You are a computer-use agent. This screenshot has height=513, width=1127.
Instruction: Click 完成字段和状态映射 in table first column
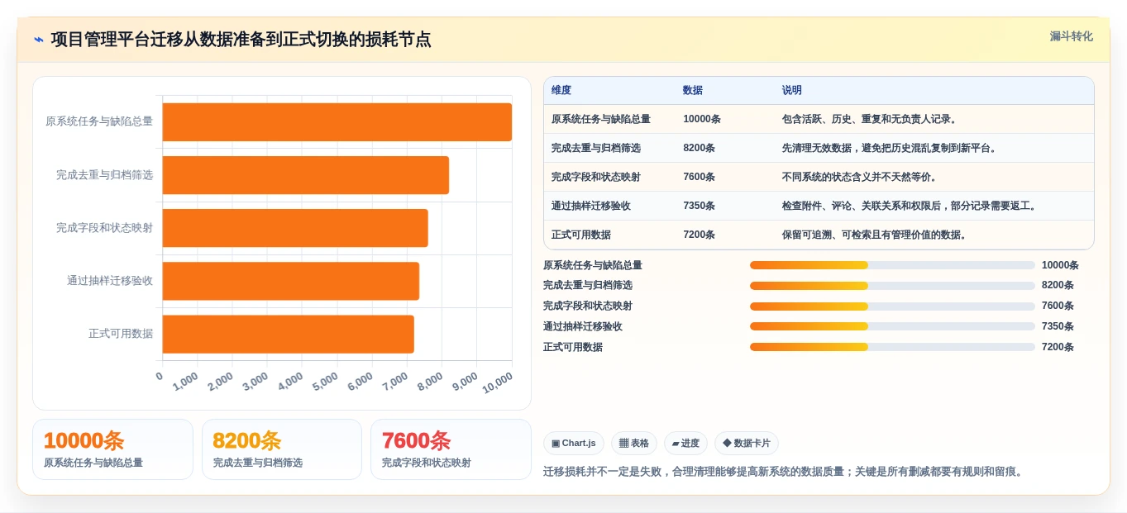pyautogui.click(x=596, y=177)
